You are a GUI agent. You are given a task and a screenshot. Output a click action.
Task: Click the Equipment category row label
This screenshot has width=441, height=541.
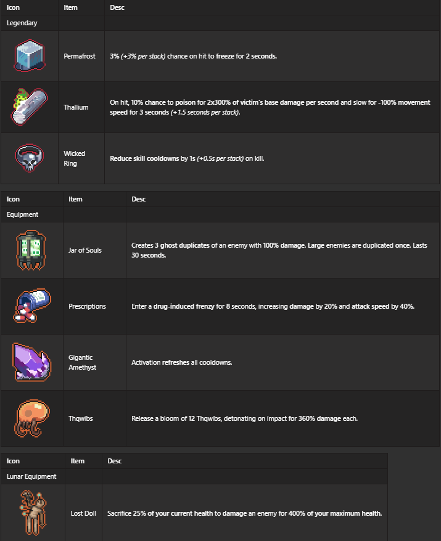23,214
